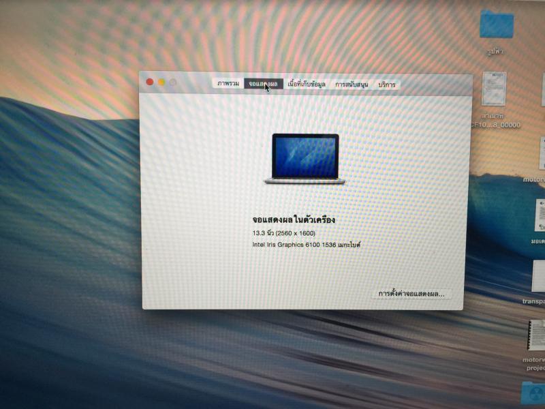Switch to the ภาพรวม (Overview) tab

(228, 84)
